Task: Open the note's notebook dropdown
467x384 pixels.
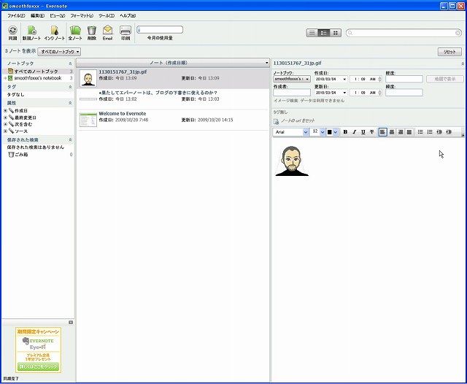Action: [x=292, y=79]
